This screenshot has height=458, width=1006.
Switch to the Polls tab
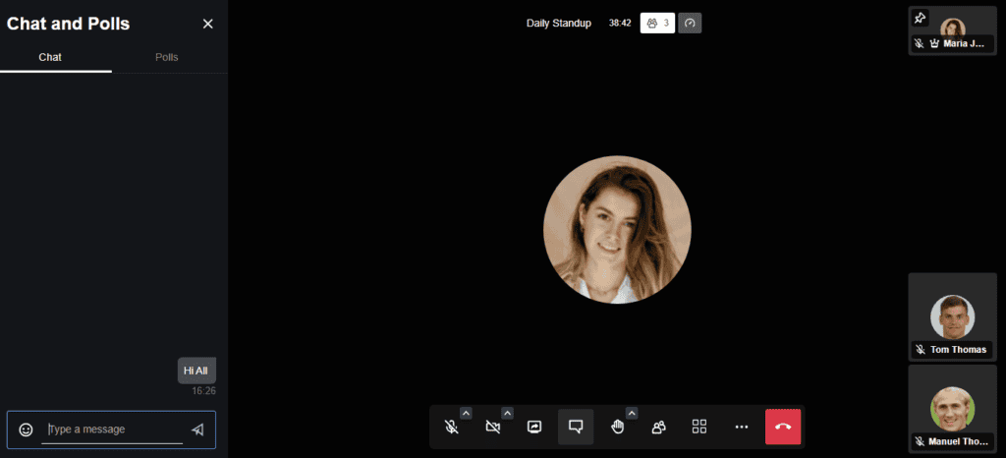167,57
